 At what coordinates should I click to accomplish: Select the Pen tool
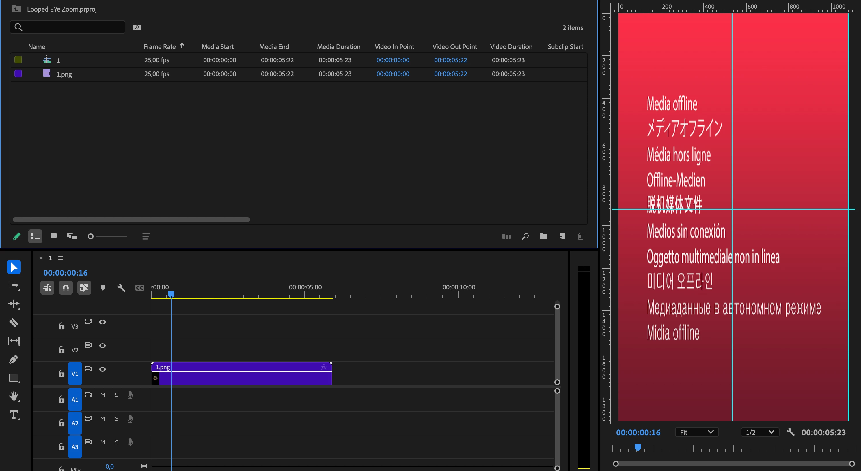(x=14, y=359)
